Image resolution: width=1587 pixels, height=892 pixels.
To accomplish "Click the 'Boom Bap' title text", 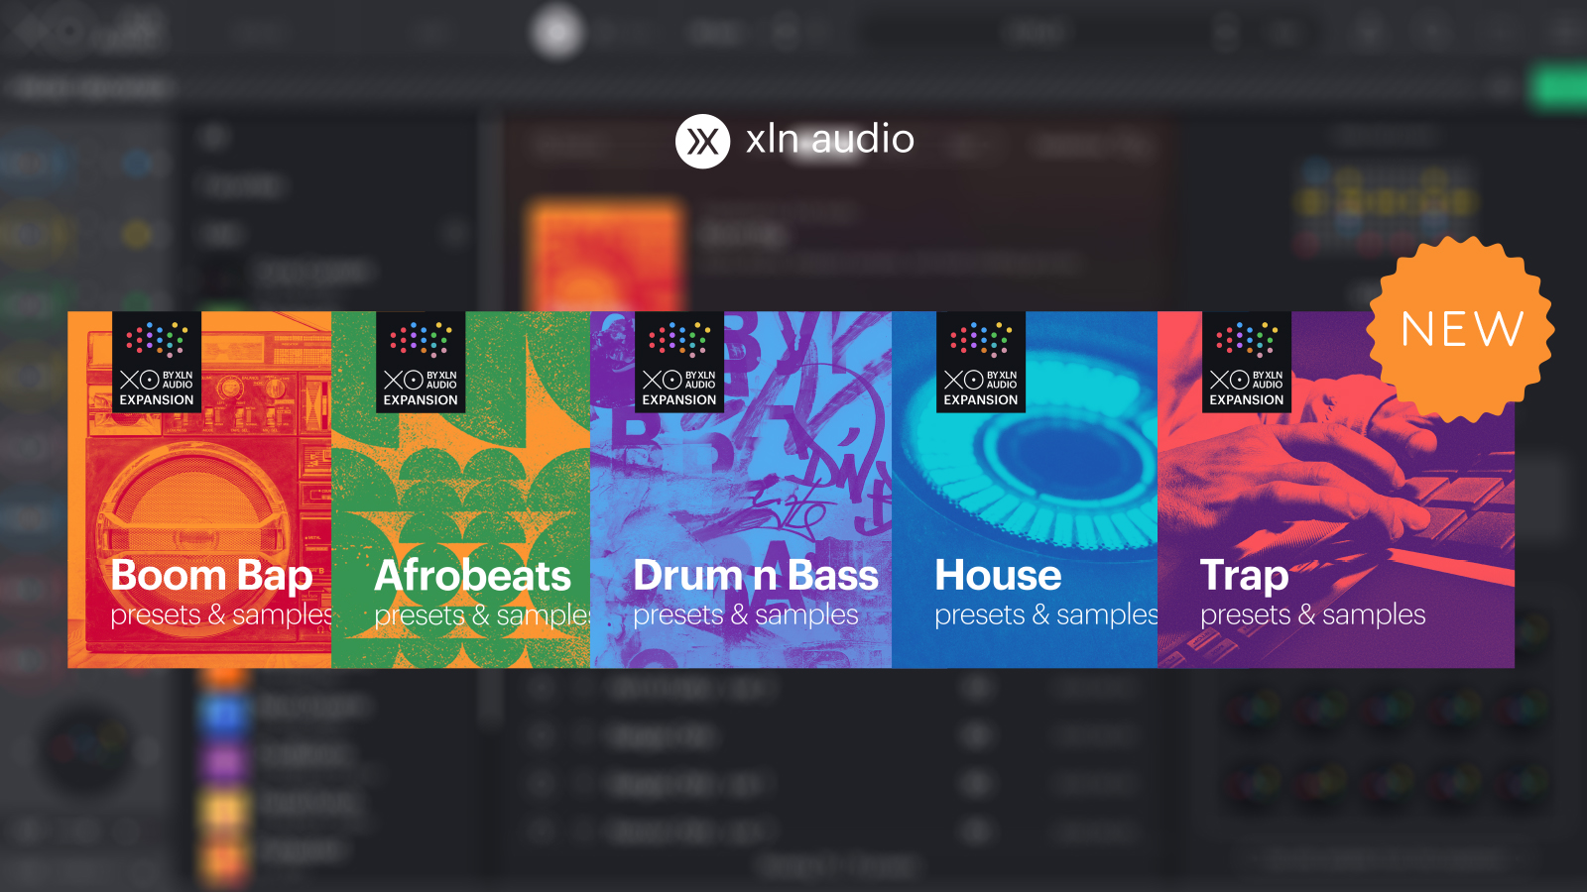I will pyautogui.click(x=211, y=576).
